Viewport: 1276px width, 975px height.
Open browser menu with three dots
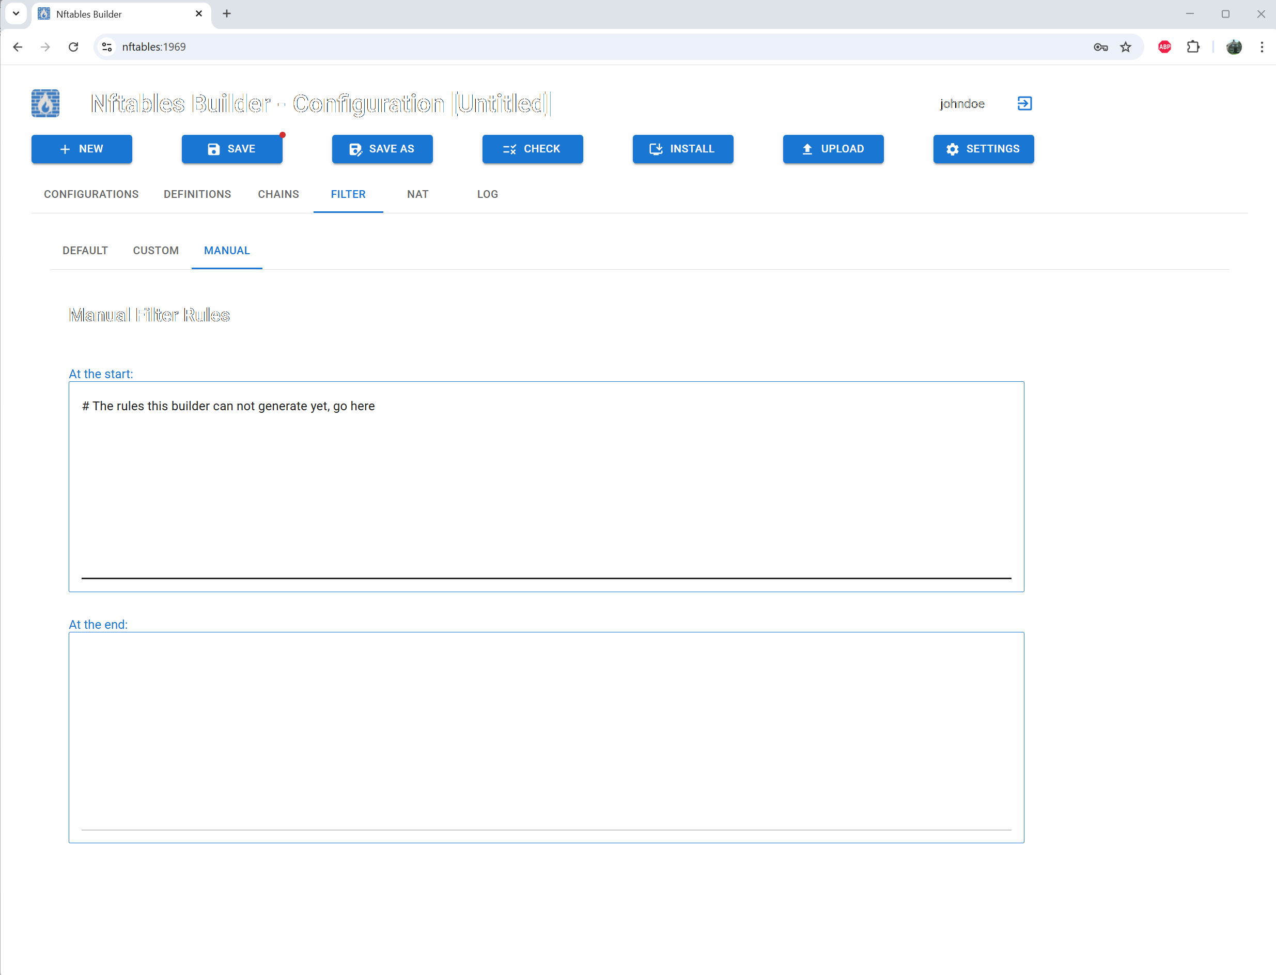(x=1262, y=47)
